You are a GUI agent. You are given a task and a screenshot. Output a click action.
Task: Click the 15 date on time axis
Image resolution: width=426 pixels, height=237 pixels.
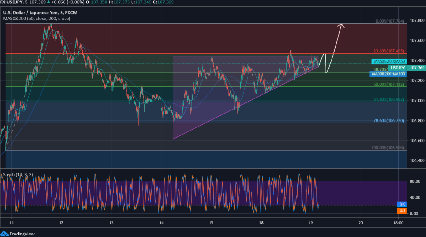[211, 223]
